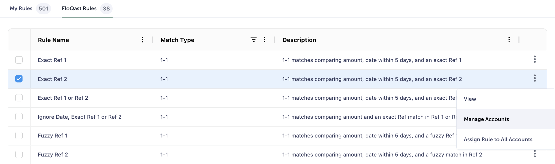
Task: Click 'Ignore Date, Exact Ref 1 or Ref 2'
Action: pyautogui.click(x=80, y=117)
